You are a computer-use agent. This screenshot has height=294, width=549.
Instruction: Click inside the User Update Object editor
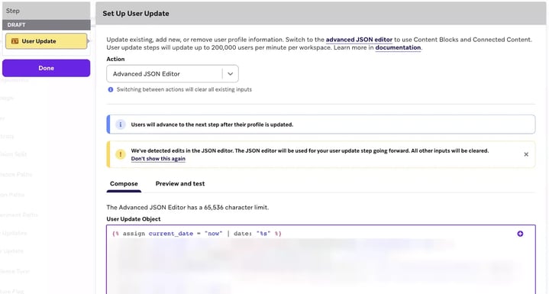tap(321, 260)
